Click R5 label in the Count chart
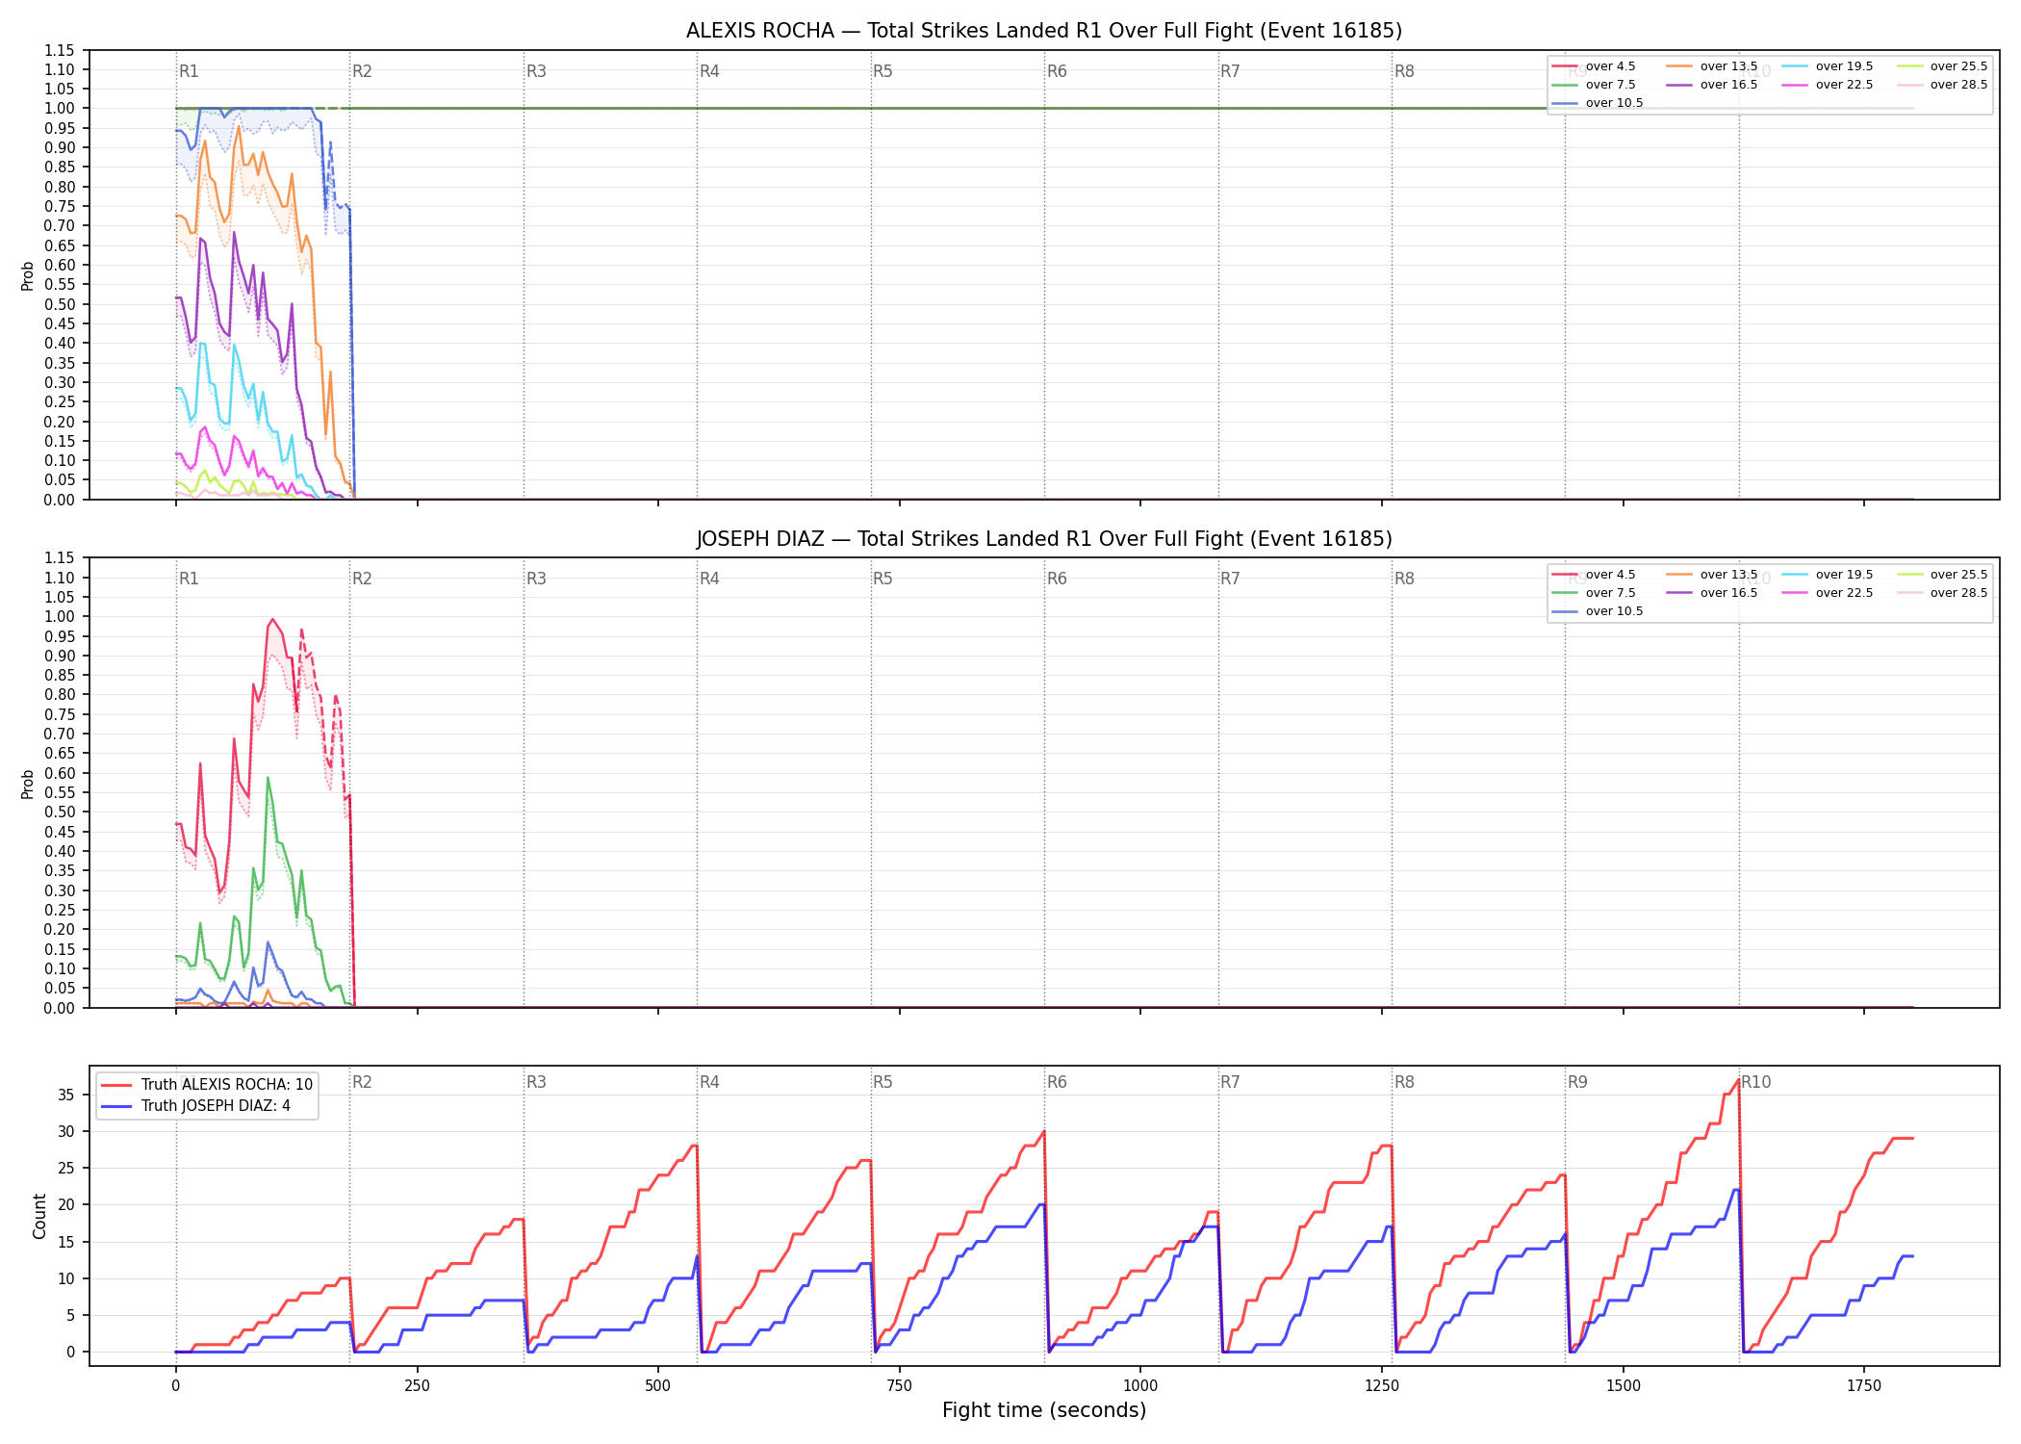This screenshot has width=2021, height=1444. 883,1082
